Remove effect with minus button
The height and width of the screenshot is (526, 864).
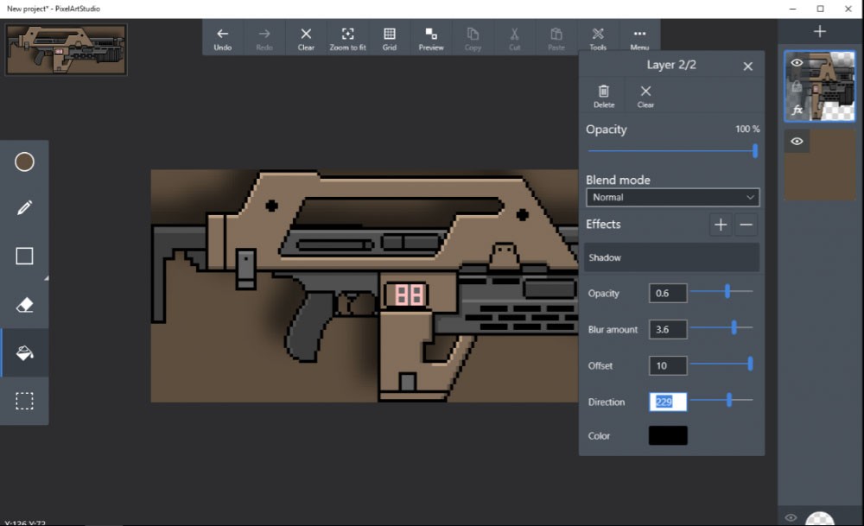tap(746, 225)
